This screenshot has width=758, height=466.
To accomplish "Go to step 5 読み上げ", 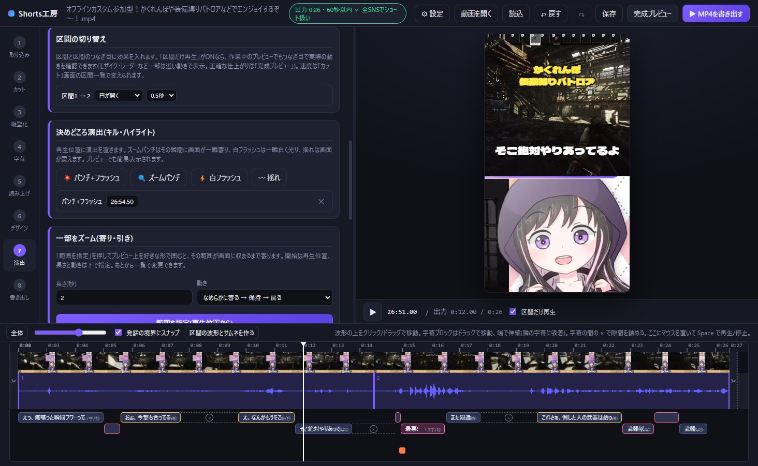I will [19, 186].
